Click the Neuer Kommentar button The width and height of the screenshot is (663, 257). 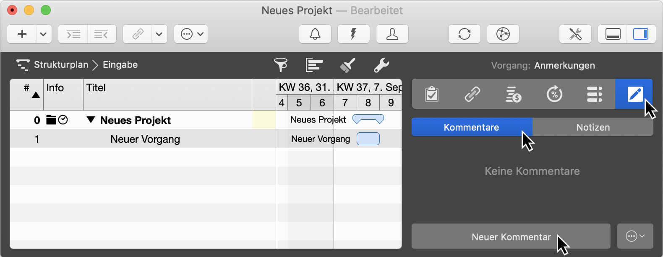pyautogui.click(x=511, y=236)
